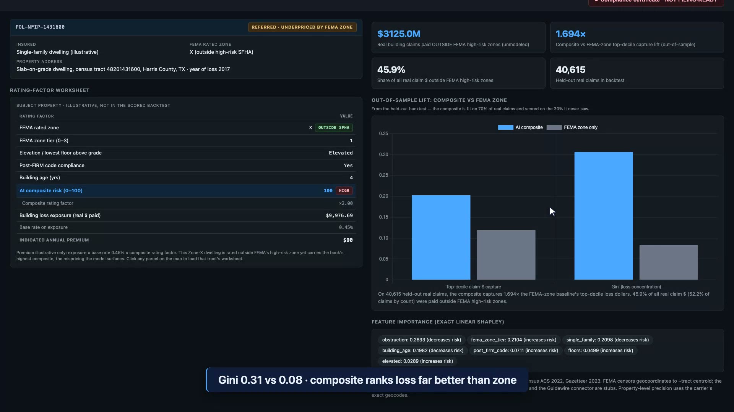
Task: Click the floors: 0.0499 feature chip
Action: point(601,351)
